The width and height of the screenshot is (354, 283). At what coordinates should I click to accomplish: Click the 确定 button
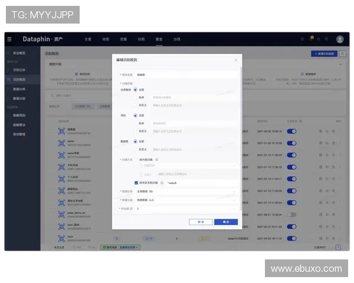tap(225, 222)
